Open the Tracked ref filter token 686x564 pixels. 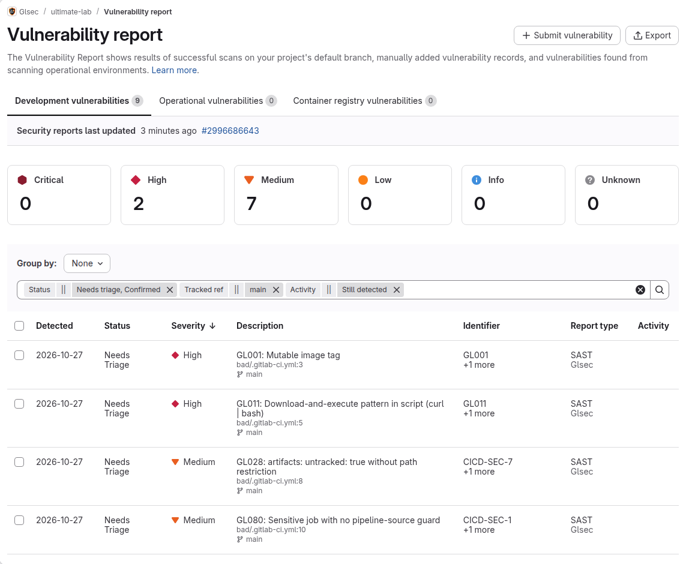coord(204,290)
